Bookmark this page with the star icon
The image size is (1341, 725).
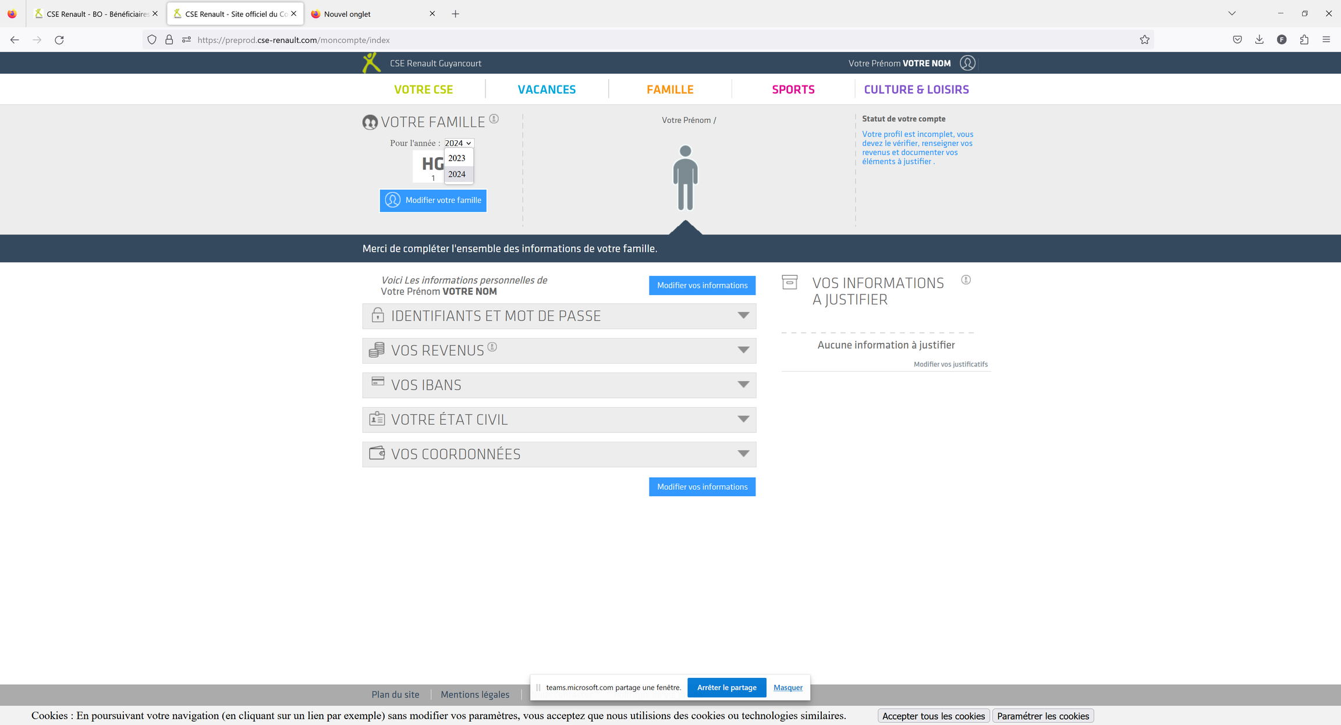(x=1144, y=40)
